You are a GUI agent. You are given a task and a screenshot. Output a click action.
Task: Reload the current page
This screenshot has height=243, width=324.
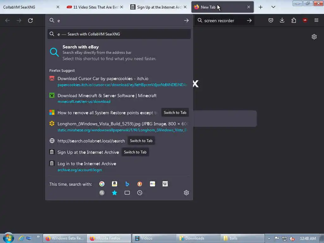coord(30,21)
